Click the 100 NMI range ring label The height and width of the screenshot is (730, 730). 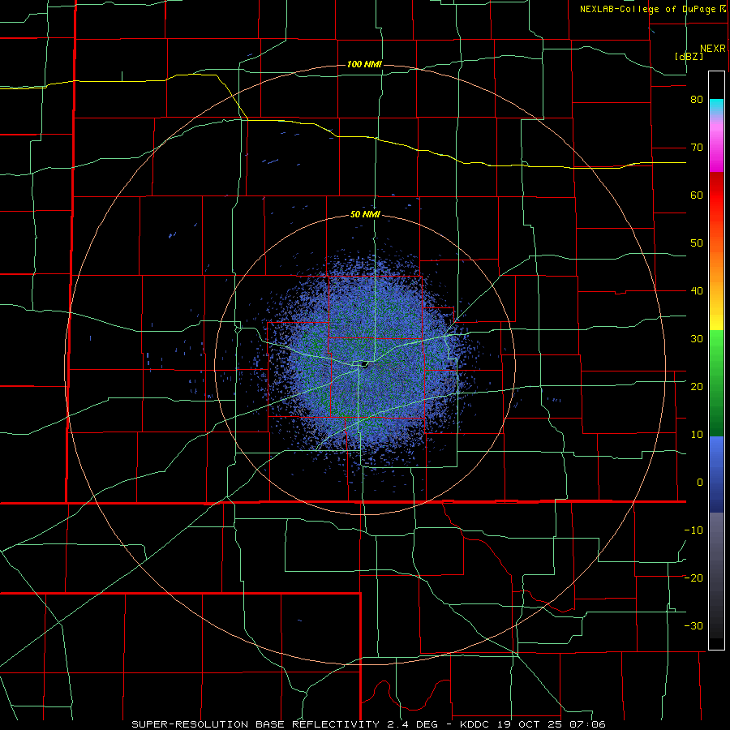coord(364,64)
